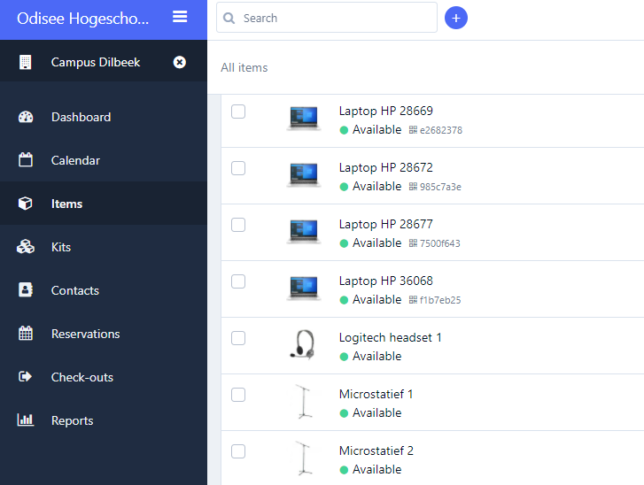Click the Calendar icon in sidebar
Image resolution: width=644 pixels, height=485 pixels.
26,159
